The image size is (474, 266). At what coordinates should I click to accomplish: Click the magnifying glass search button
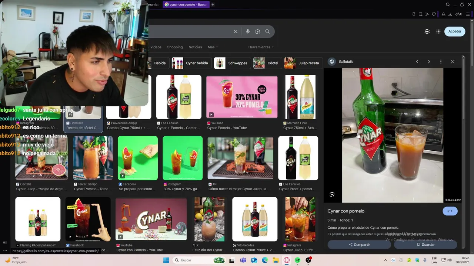(267, 32)
